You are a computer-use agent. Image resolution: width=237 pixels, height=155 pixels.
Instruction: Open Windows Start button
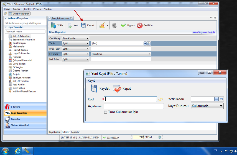click(x=5, y=151)
